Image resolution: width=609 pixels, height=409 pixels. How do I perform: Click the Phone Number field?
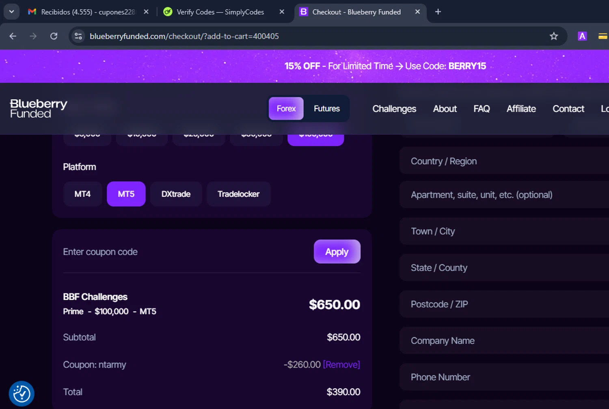pos(504,377)
